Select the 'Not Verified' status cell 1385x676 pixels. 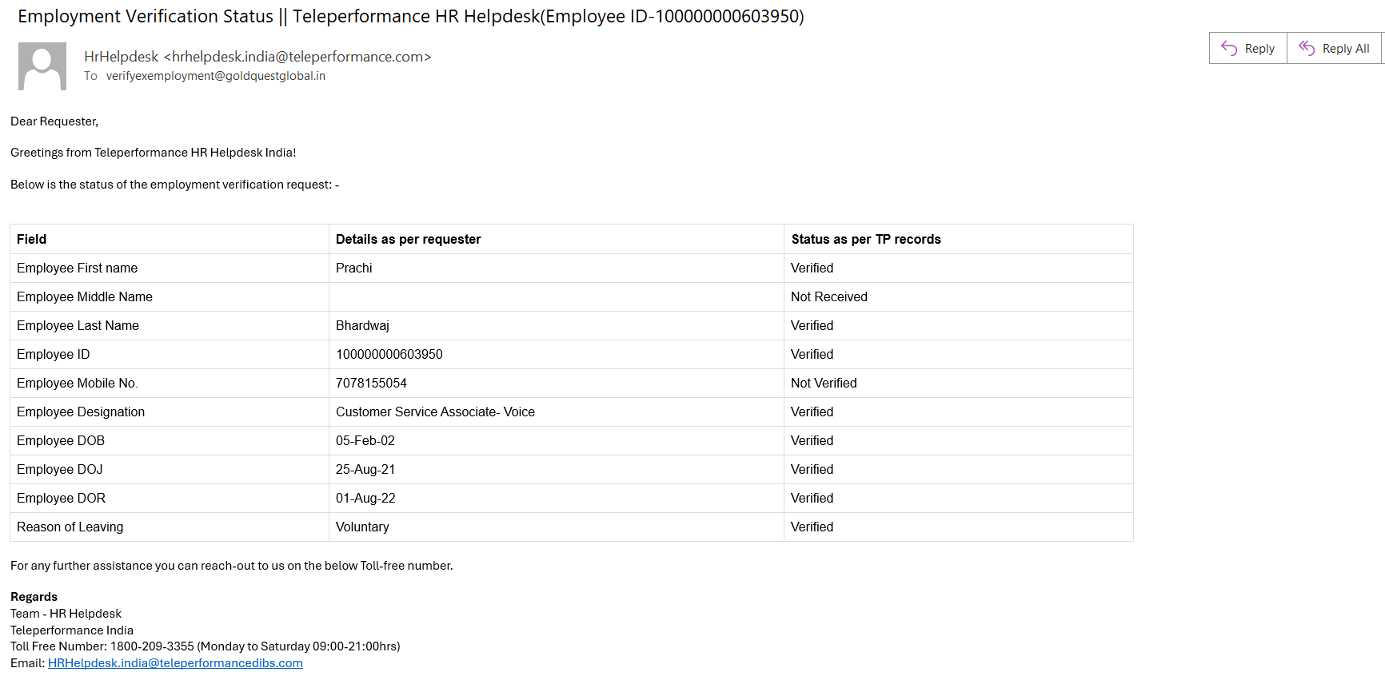[824, 384]
